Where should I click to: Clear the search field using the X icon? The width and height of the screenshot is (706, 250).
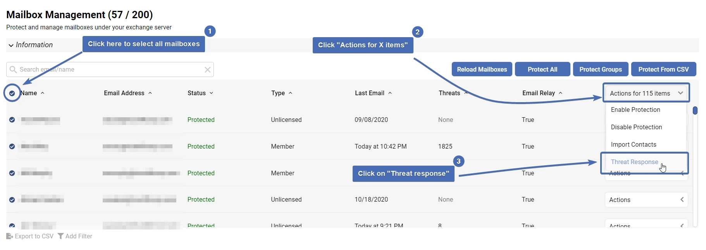tap(208, 70)
